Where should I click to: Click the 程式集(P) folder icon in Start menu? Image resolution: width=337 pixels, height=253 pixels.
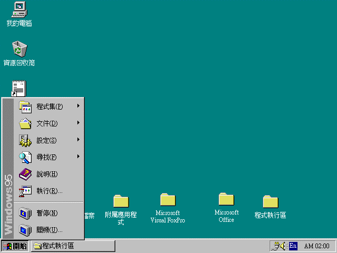pos(25,107)
